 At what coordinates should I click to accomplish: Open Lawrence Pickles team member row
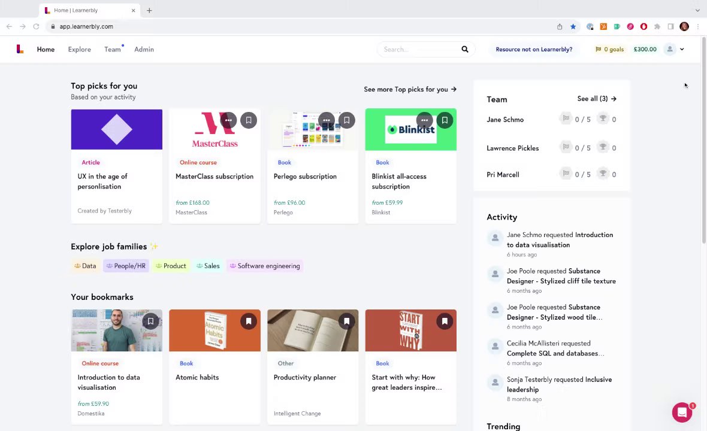(x=551, y=148)
